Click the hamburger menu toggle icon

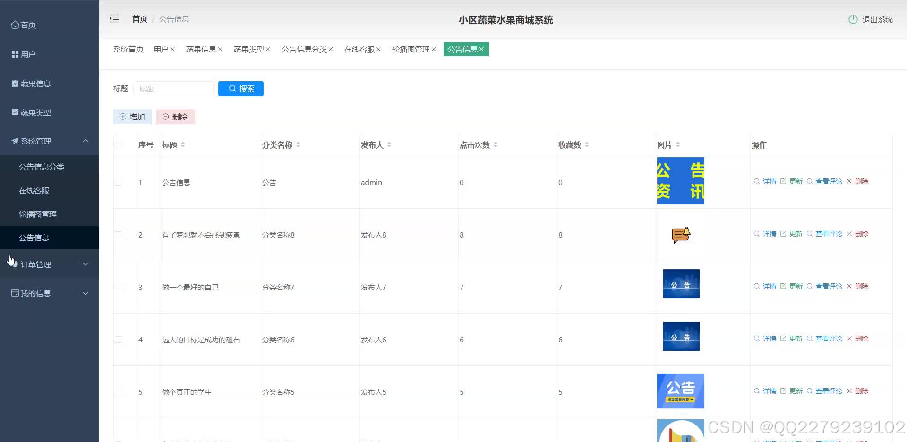[x=114, y=18]
